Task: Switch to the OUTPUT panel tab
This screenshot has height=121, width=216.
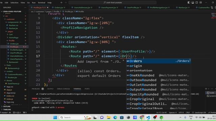Action: tap(50, 89)
